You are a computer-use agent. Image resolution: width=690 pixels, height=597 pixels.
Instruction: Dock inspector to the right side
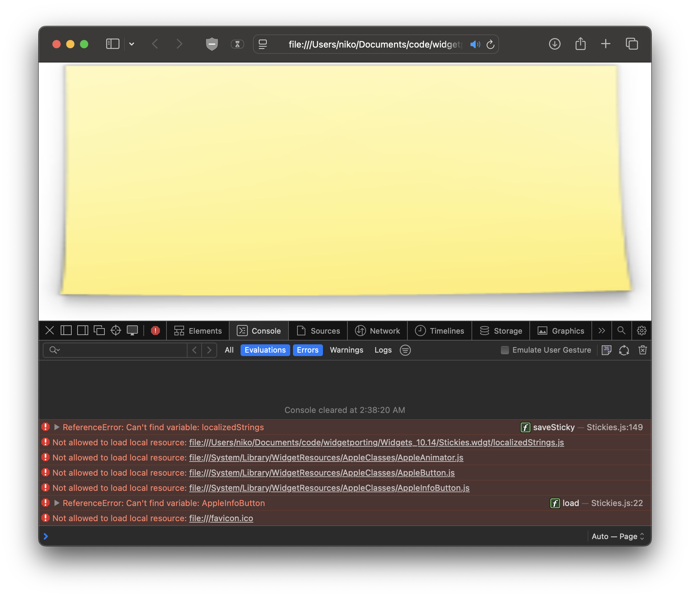[x=83, y=331]
